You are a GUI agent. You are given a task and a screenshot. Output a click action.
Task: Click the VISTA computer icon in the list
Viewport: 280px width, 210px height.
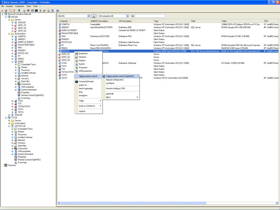(x=60, y=78)
